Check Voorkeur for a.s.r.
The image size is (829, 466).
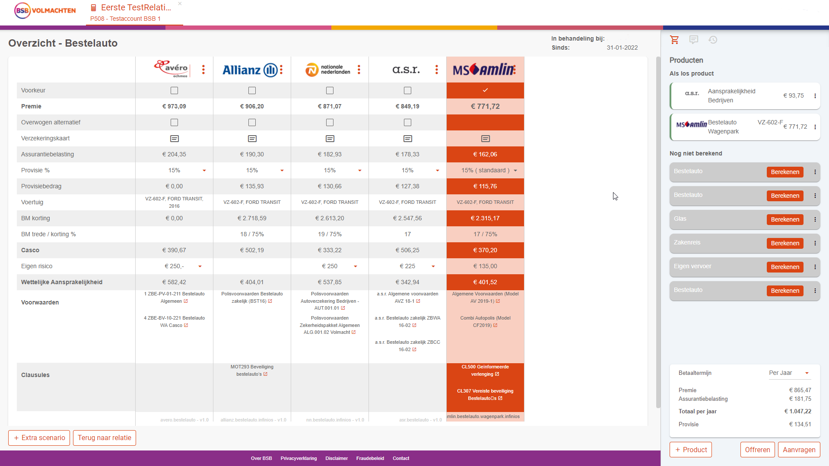click(x=408, y=90)
